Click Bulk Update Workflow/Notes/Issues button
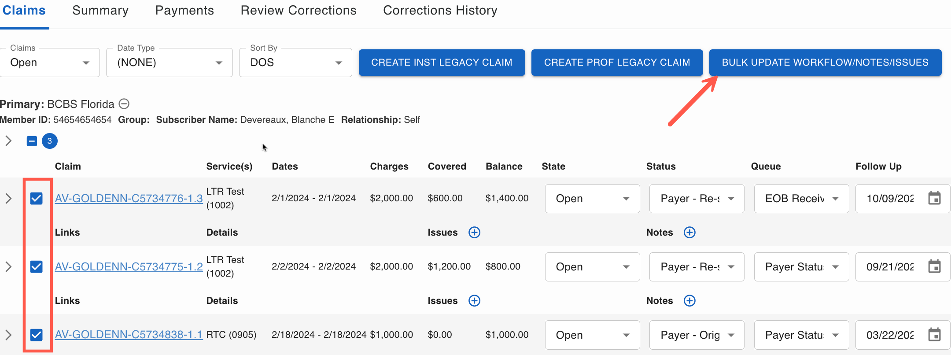Screen dimensions: 951x355 click(825, 63)
